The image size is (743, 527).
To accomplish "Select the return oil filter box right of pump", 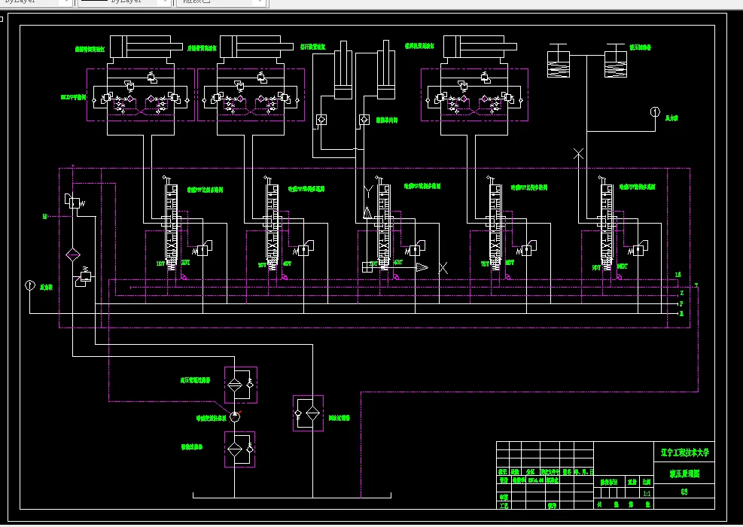I will (x=308, y=413).
